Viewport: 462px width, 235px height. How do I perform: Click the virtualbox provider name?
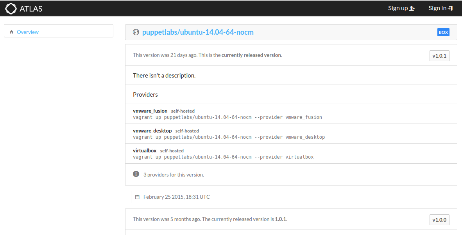[145, 150]
